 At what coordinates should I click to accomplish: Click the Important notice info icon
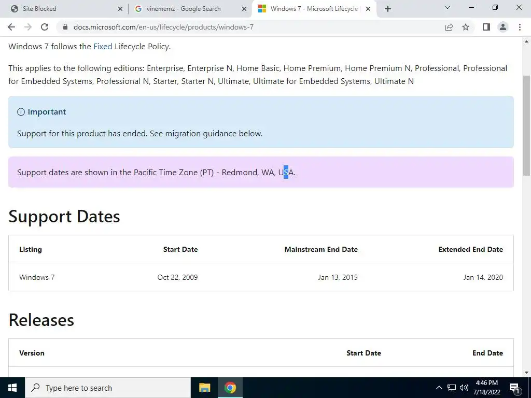(21, 112)
